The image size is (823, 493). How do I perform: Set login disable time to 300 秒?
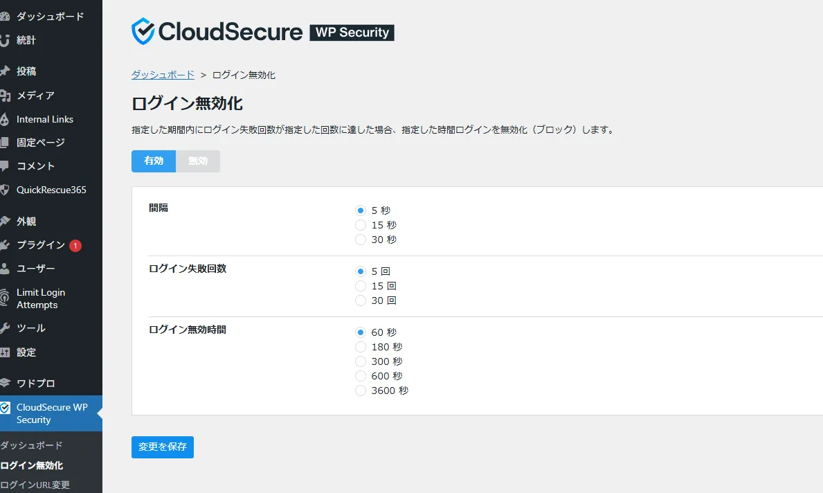[360, 361]
